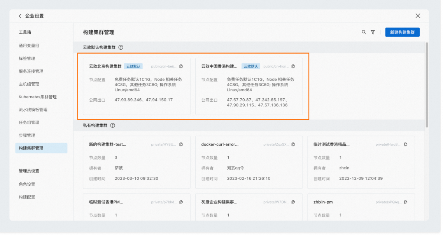The image size is (443, 235).
Task: Open 标签管理 in the sidebar
Action: pos(27,59)
